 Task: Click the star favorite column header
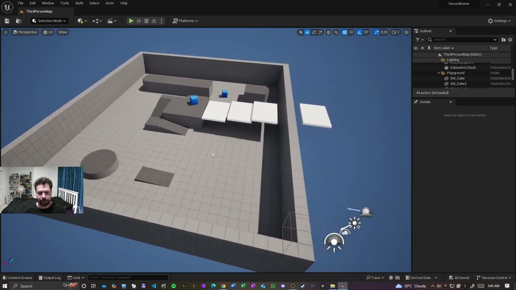pyautogui.click(x=422, y=48)
